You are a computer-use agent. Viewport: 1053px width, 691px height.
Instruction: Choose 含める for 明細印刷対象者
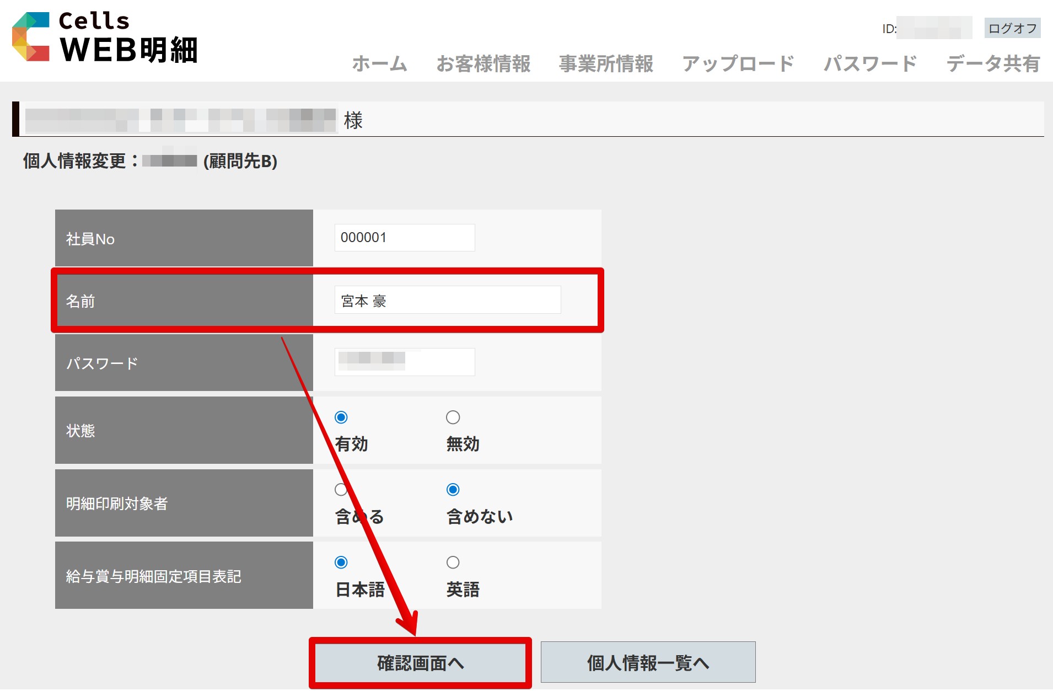[x=341, y=490]
